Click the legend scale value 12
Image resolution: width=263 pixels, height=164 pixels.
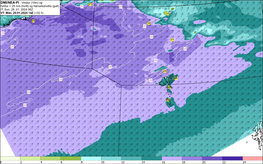[x=123, y=162]
